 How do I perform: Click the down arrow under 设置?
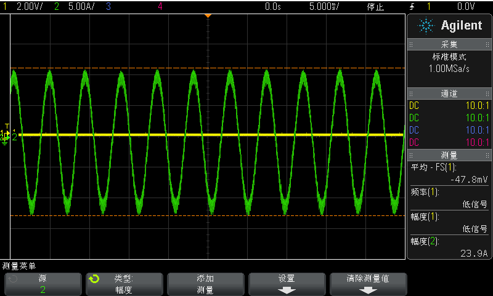click(287, 289)
